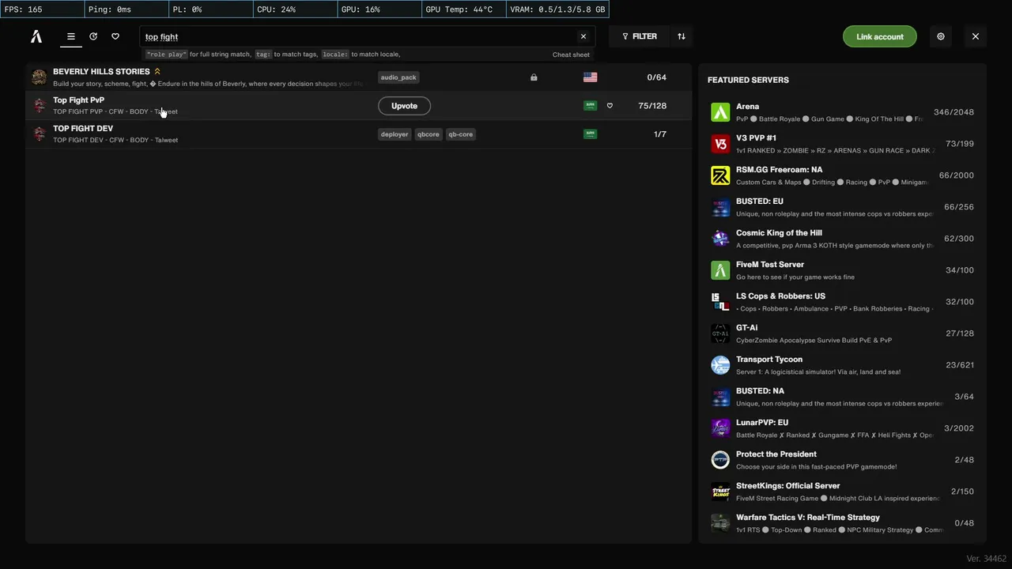Click the flag icon on TOP FIGHT DEV row
Viewport: 1012px width, 569px height.
point(590,134)
